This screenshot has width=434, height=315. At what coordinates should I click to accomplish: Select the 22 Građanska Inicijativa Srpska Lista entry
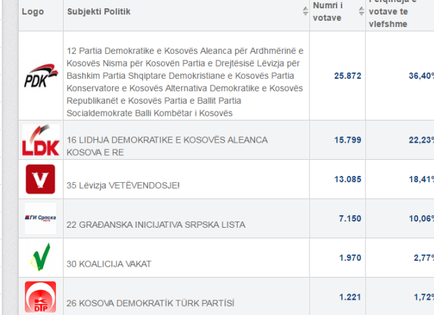point(155,224)
